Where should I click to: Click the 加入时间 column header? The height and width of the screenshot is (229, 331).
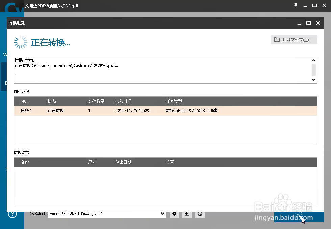coord(123,101)
